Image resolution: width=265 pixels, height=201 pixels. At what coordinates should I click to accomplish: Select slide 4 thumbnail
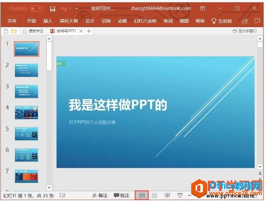click(26, 113)
